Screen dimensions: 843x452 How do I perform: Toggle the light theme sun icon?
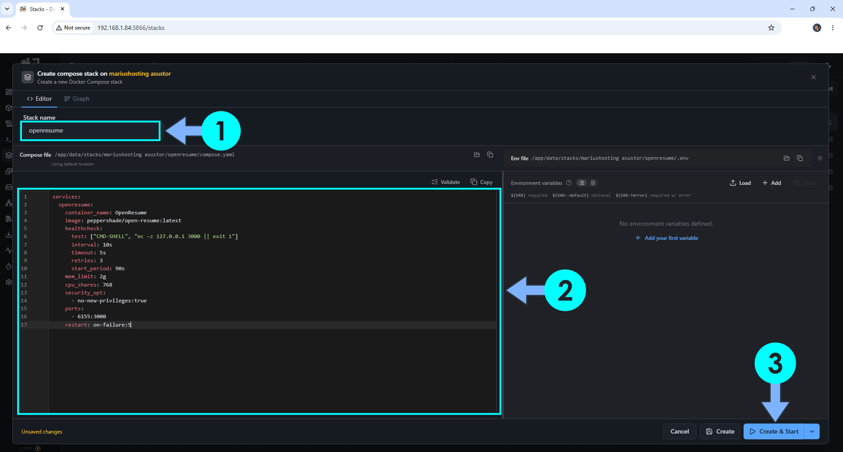820,158
